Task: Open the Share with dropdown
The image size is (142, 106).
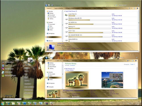Action: (66, 60)
